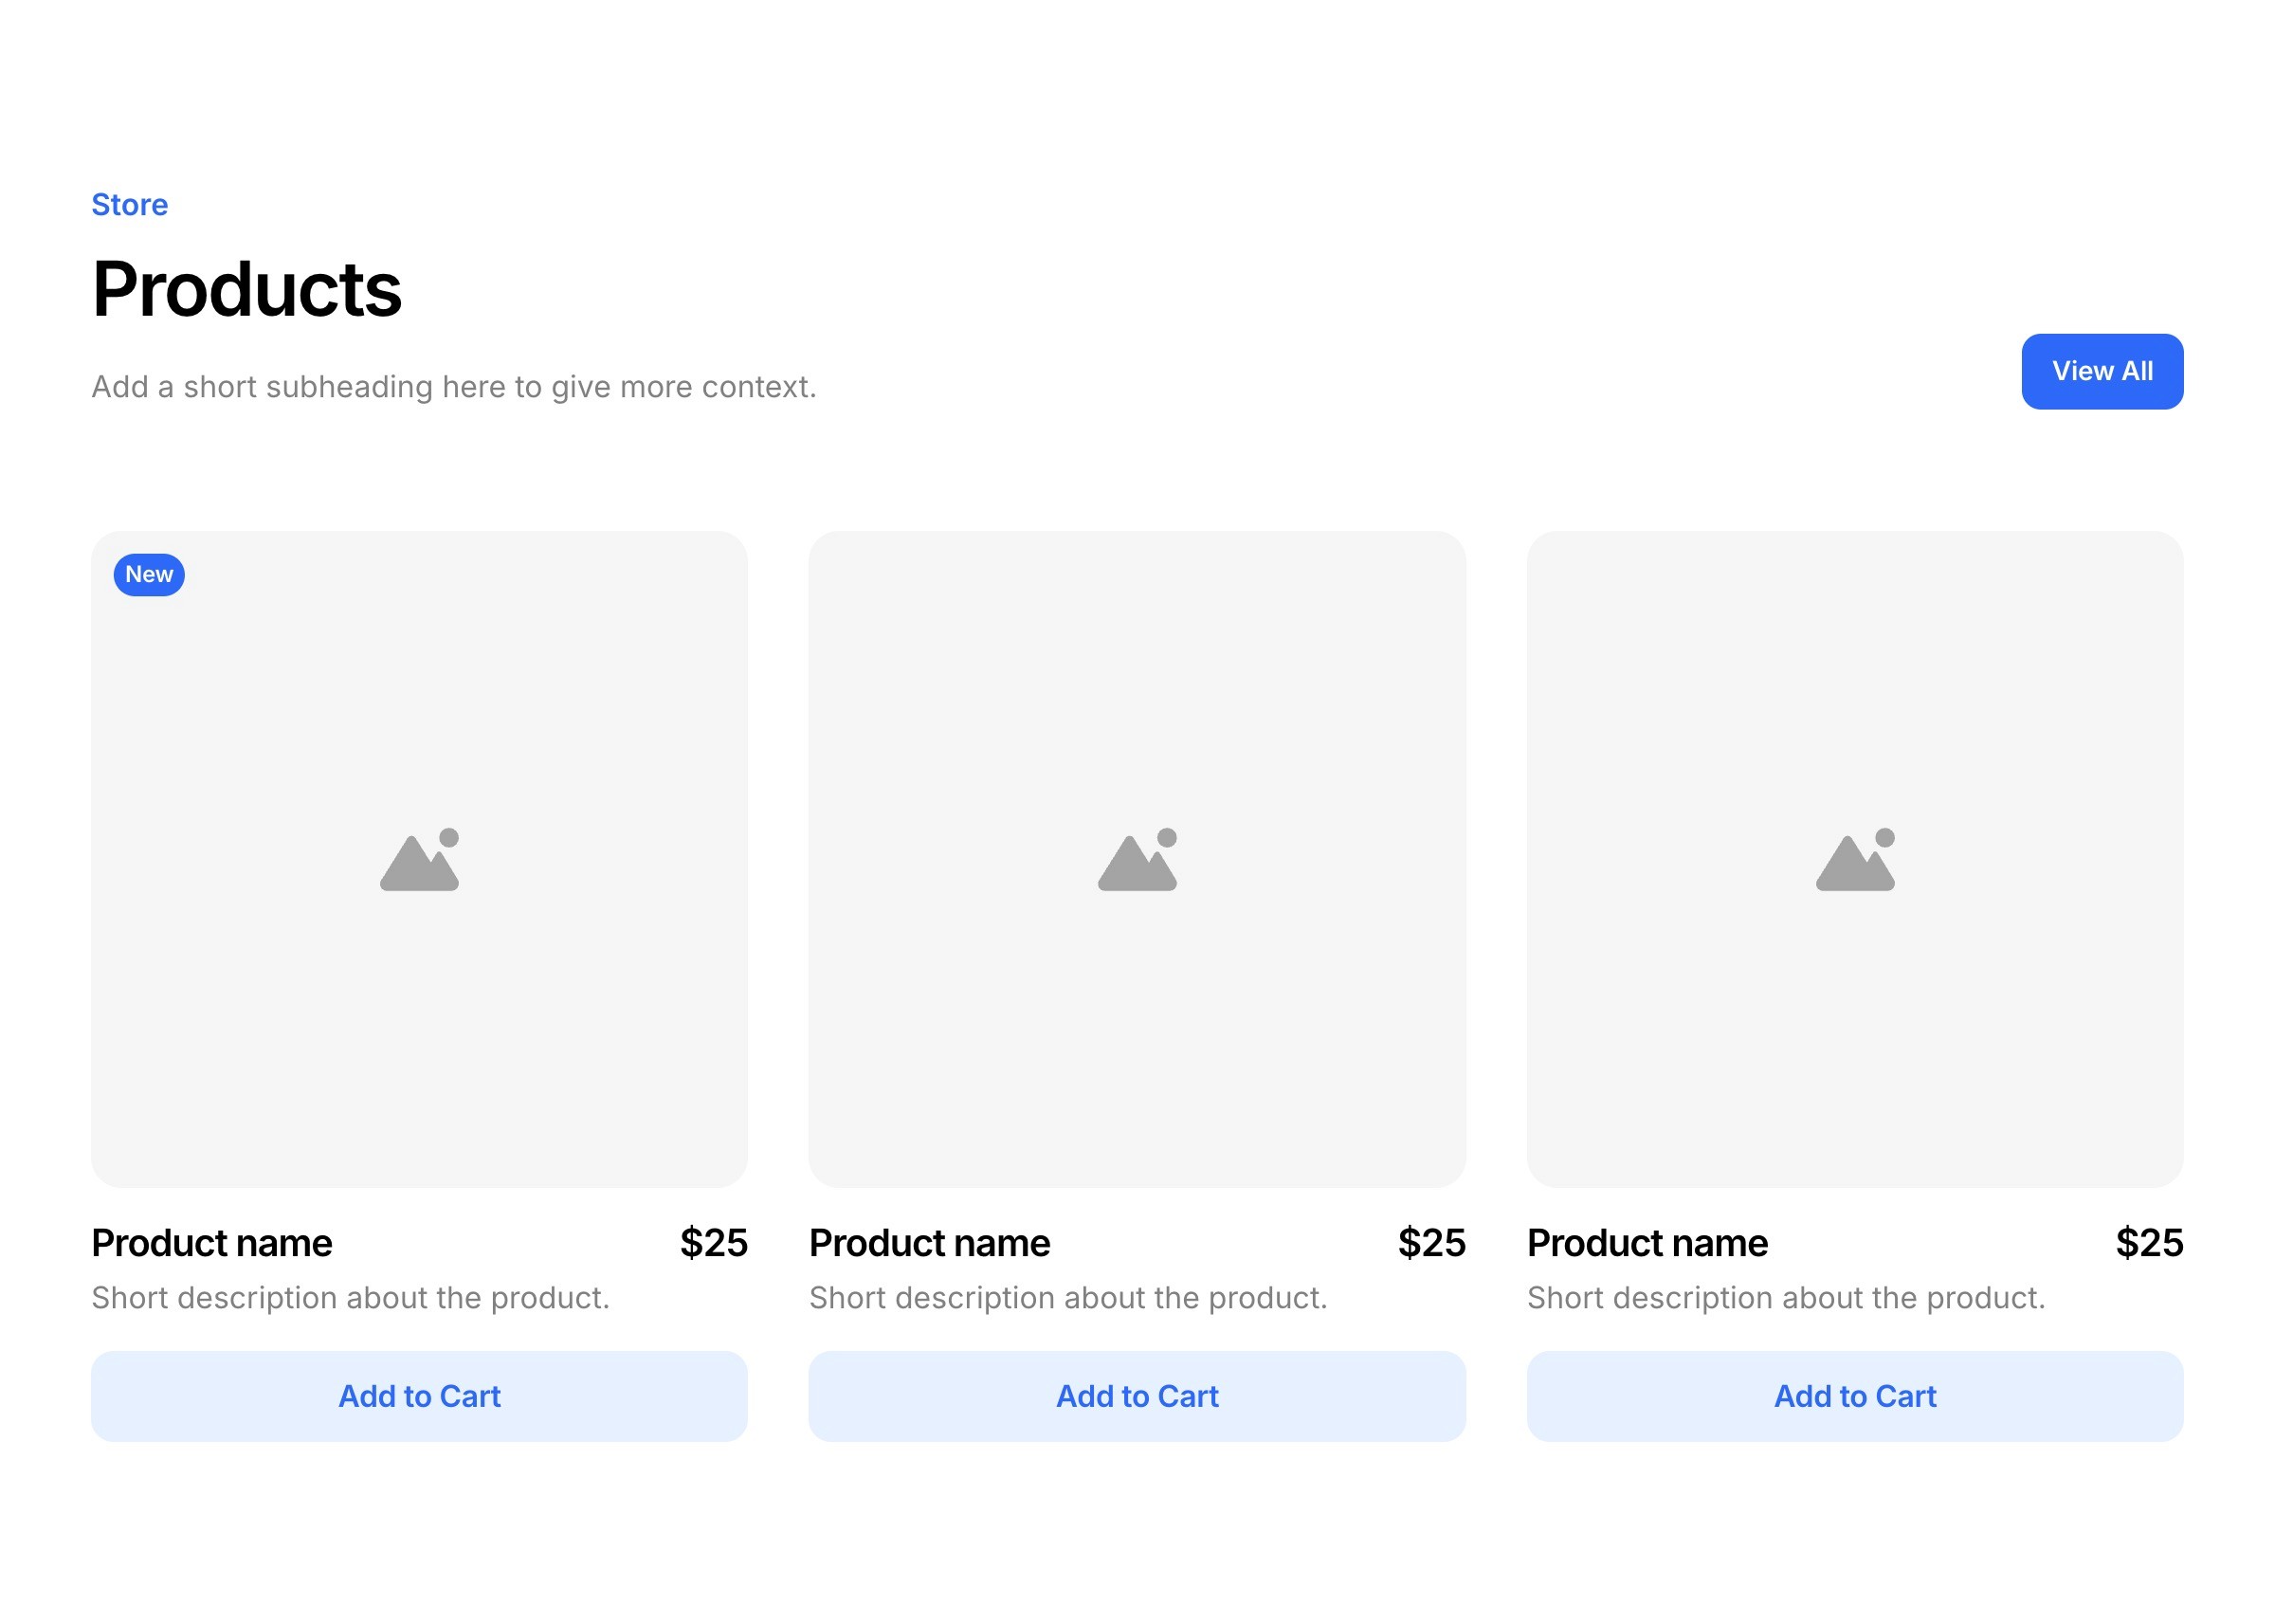Click the image placeholder icon in third product card
The height and width of the screenshot is (1624, 2275).
tap(1854, 861)
